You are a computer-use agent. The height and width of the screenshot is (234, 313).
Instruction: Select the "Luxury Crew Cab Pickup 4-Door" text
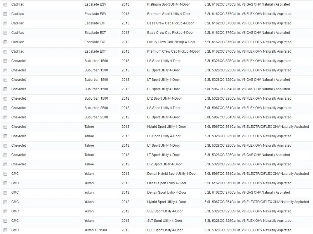pyautogui.click(x=171, y=42)
